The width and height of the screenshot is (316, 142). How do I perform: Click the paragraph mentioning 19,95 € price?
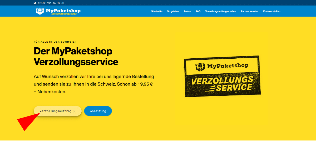[94, 84]
